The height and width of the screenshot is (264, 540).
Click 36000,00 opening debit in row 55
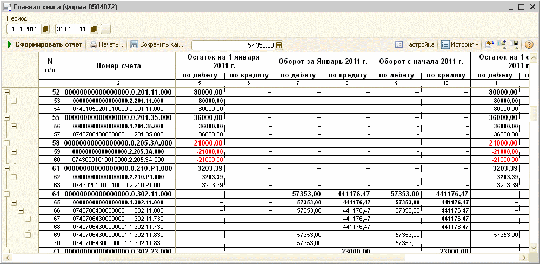click(209, 117)
